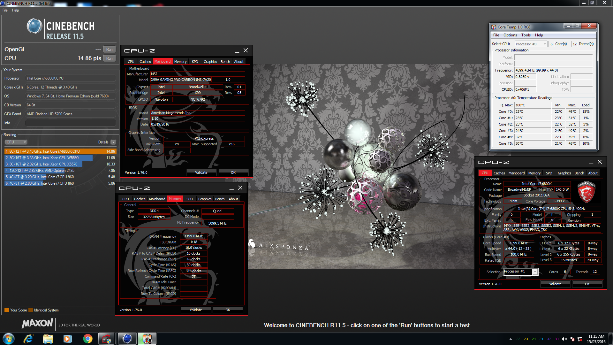Viewport: 613px width, 345px height.
Task: Open Windows Media Player from taskbar
Action: tap(68, 339)
